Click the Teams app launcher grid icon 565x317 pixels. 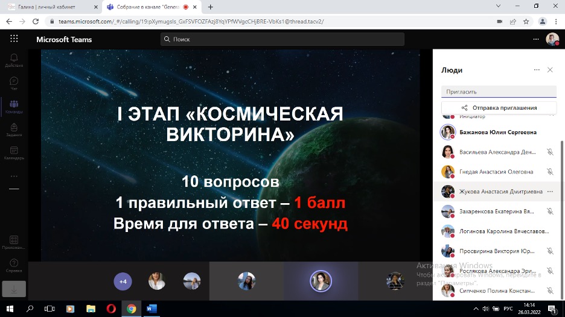click(x=14, y=39)
